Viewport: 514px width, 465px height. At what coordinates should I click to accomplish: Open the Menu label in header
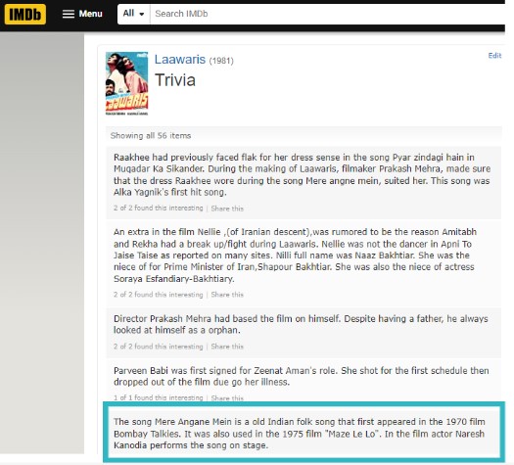click(x=90, y=14)
